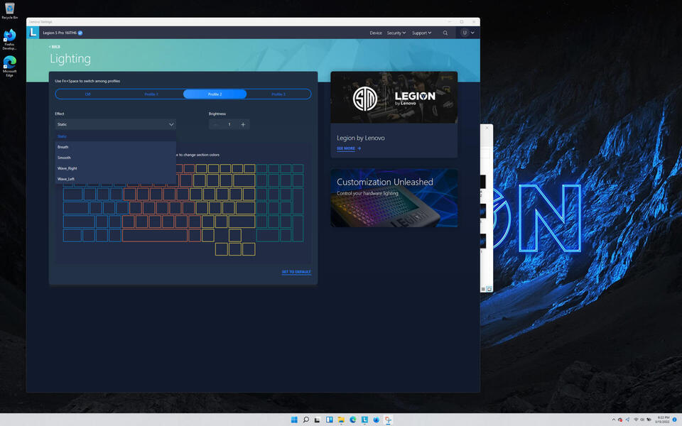Screen dimensions: 682x426
Task: Choose the Wave_Right effect option
Action: click(115, 168)
